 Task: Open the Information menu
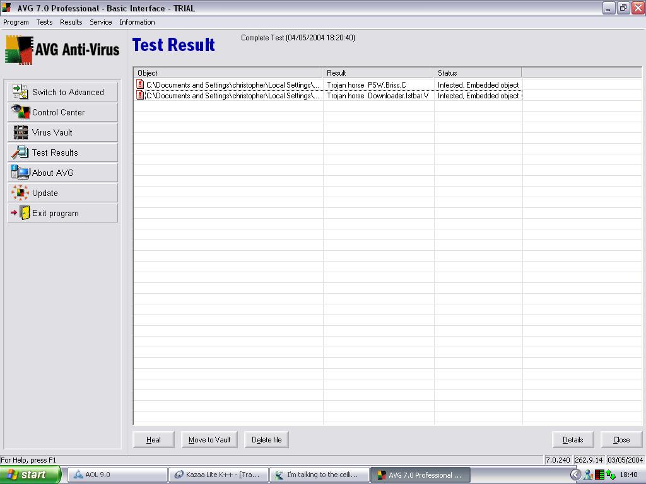(x=137, y=22)
